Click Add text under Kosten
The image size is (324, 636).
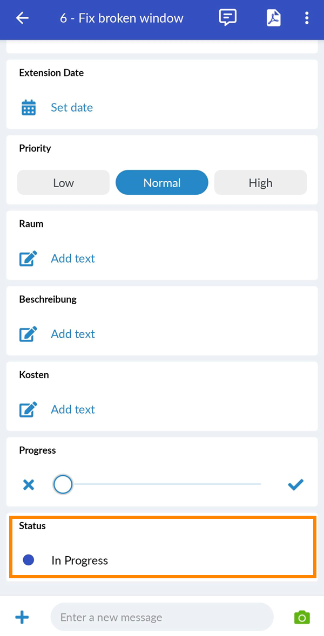point(73,409)
